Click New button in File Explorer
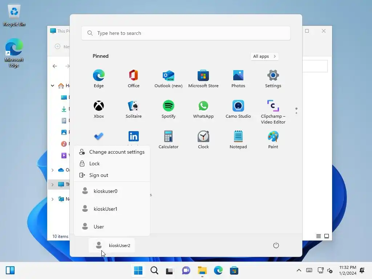This screenshot has height=279, width=372. click(62, 46)
